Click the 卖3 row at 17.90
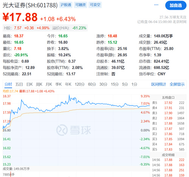Image resolution: width=189 pixels, height=177 pixels. point(168,113)
